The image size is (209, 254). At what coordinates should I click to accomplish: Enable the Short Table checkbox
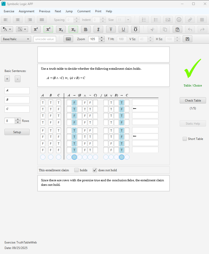point(185,139)
